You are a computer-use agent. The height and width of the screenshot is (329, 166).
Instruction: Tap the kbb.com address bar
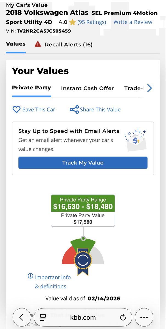coord(83,317)
